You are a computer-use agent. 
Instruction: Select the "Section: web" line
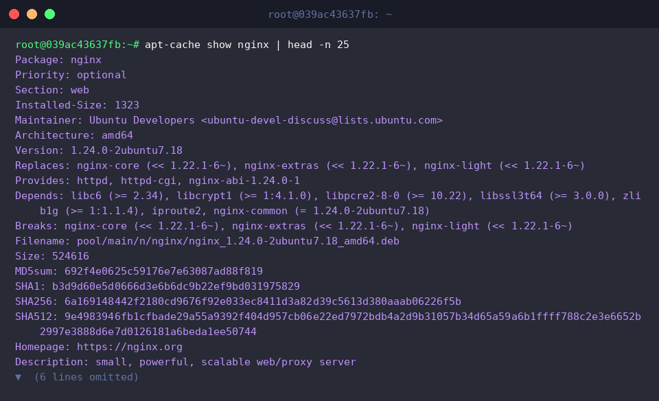click(52, 90)
